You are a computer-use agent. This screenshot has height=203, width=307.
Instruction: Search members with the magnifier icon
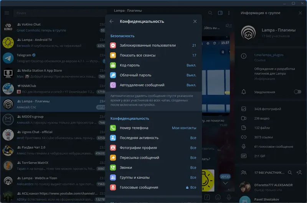290,173
